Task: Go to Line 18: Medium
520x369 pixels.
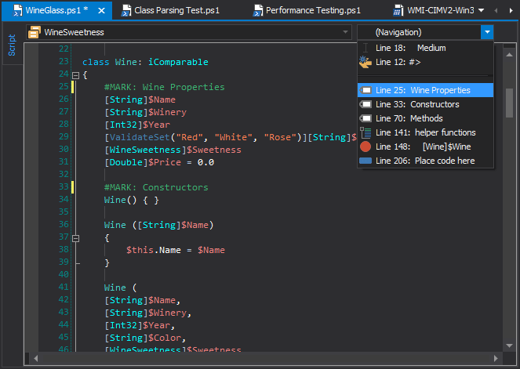Action: (425, 48)
